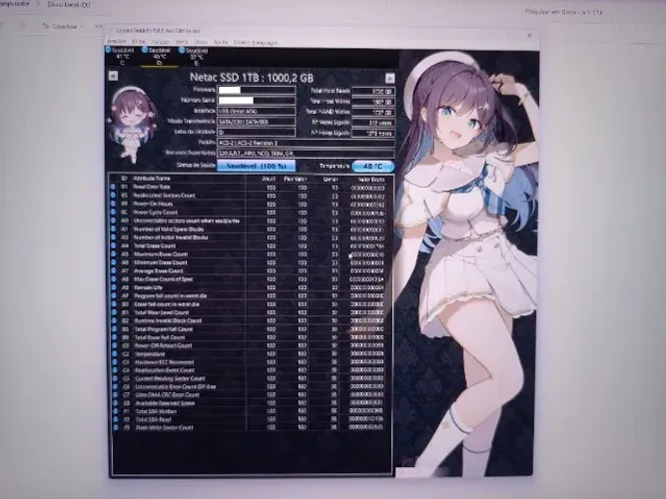Click the Valor Bruto column header

tap(371, 180)
